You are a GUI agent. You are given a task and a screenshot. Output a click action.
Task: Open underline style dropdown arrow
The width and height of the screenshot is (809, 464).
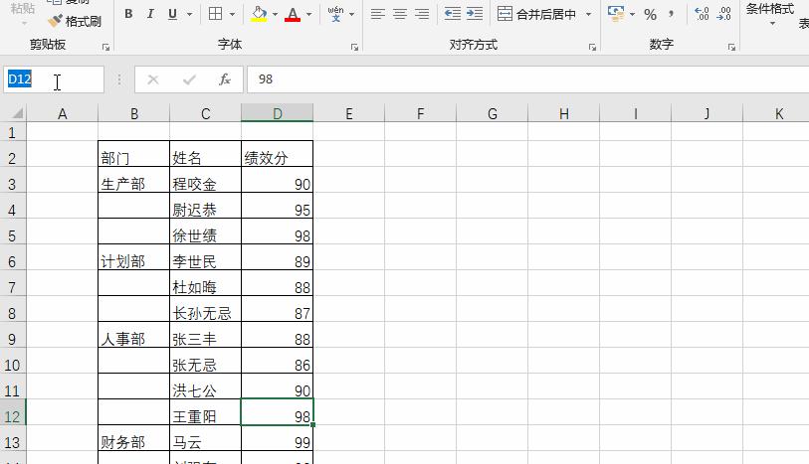189,15
